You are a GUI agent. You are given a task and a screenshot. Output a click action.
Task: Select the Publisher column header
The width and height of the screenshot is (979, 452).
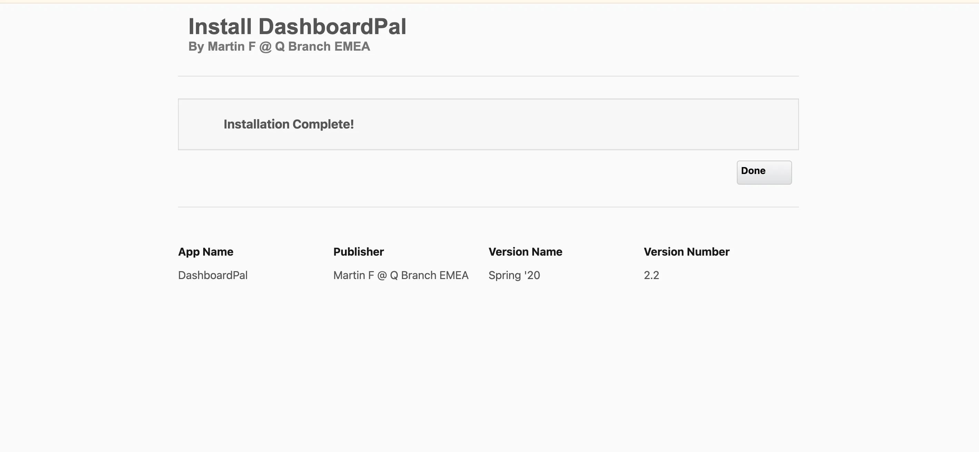358,251
